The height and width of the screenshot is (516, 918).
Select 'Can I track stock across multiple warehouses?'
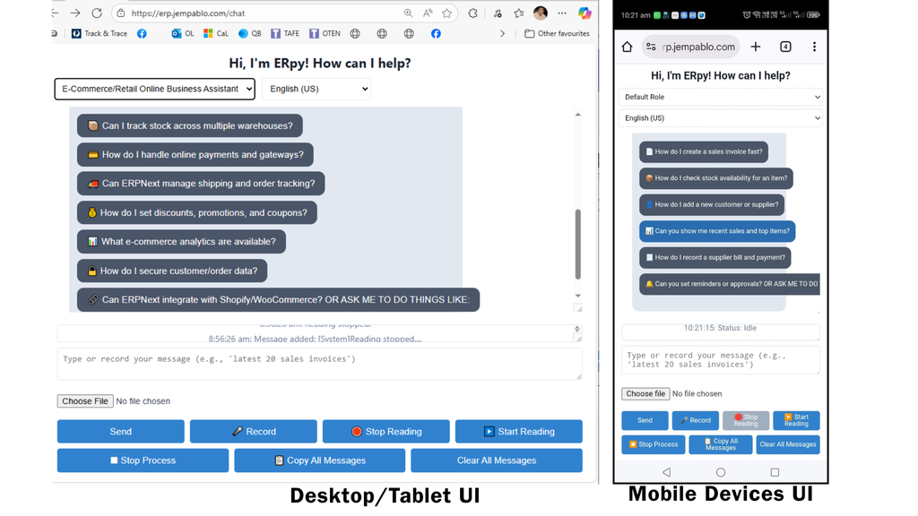click(x=190, y=125)
